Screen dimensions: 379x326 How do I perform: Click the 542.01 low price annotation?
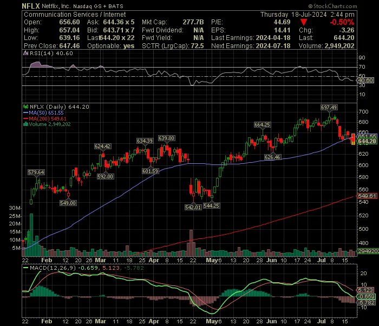click(193, 207)
